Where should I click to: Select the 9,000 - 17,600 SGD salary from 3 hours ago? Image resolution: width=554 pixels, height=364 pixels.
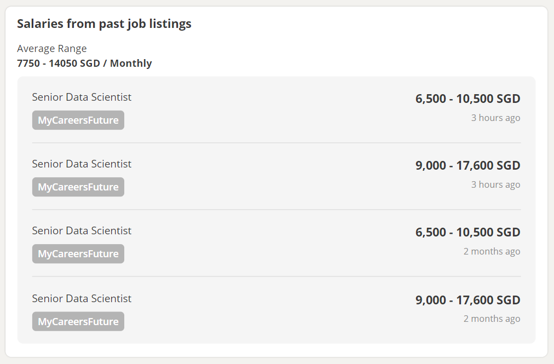tap(467, 165)
